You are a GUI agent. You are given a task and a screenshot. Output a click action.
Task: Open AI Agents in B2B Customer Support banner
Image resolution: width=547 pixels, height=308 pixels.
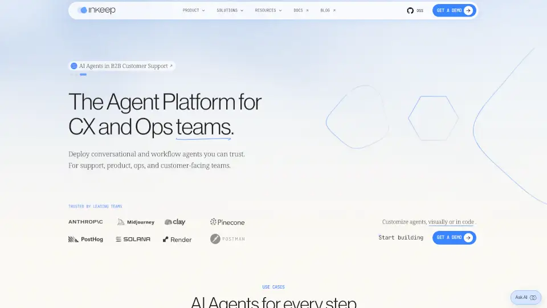click(x=122, y=66)
